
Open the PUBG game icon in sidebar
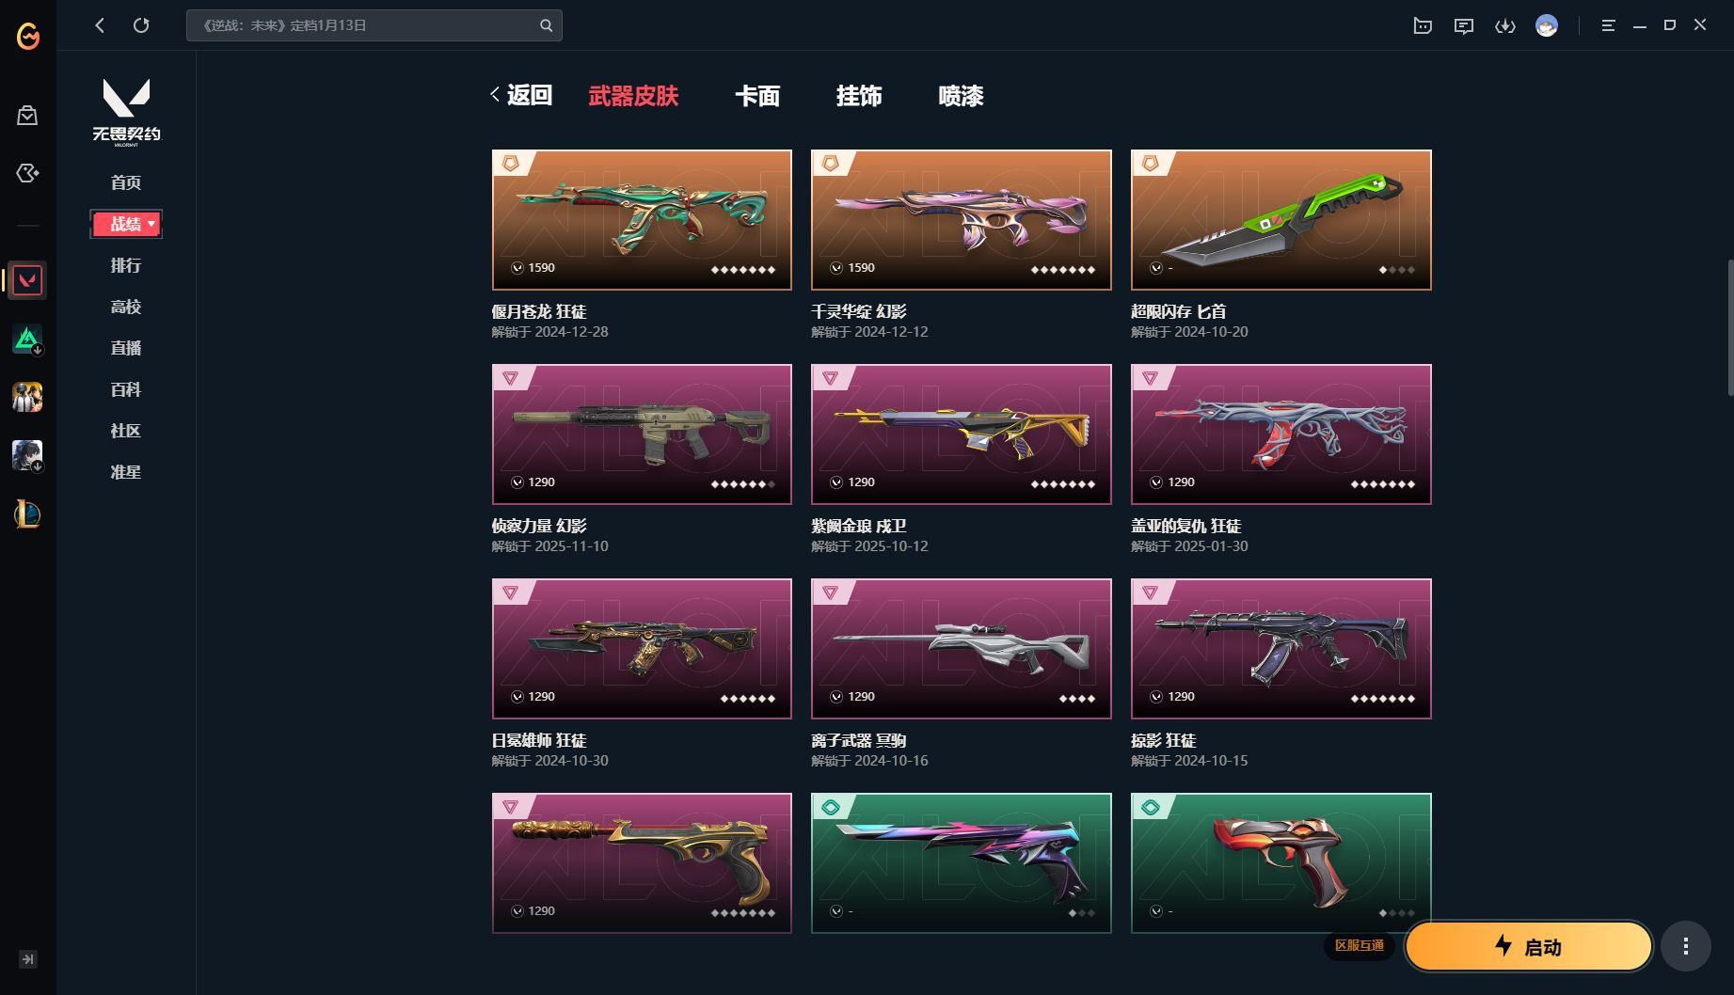point(27,397)
